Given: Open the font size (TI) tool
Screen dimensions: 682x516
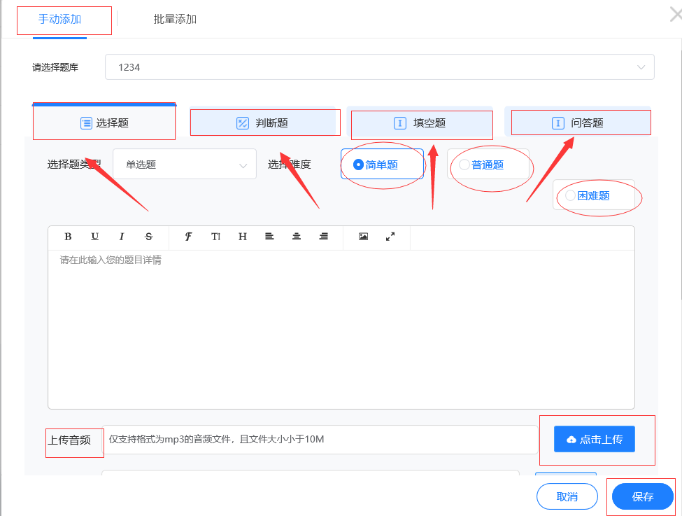Looking at the screenshot, I should pyautogui.click(x=215, y=237).
